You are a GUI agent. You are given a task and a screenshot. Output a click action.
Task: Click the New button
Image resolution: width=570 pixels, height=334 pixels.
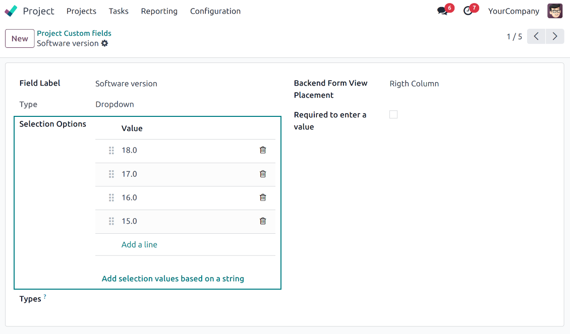(x=20, y=39)
